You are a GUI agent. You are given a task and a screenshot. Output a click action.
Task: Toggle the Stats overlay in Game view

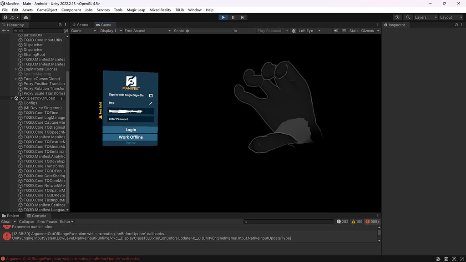353,30
